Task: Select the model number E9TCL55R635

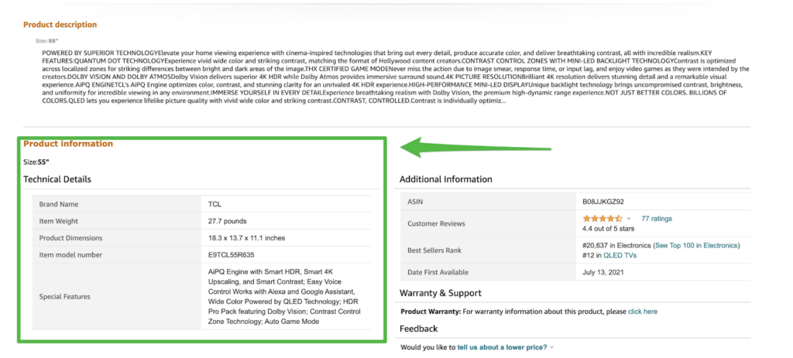Action: tap(231, 255)
